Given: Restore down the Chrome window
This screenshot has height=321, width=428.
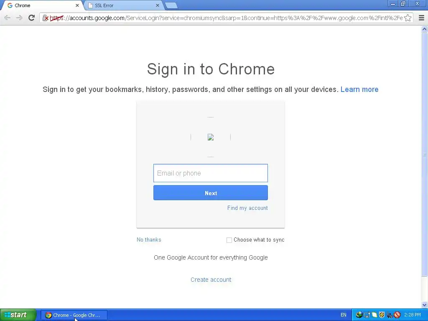Looking at the screenshot, I should (403, 3).
